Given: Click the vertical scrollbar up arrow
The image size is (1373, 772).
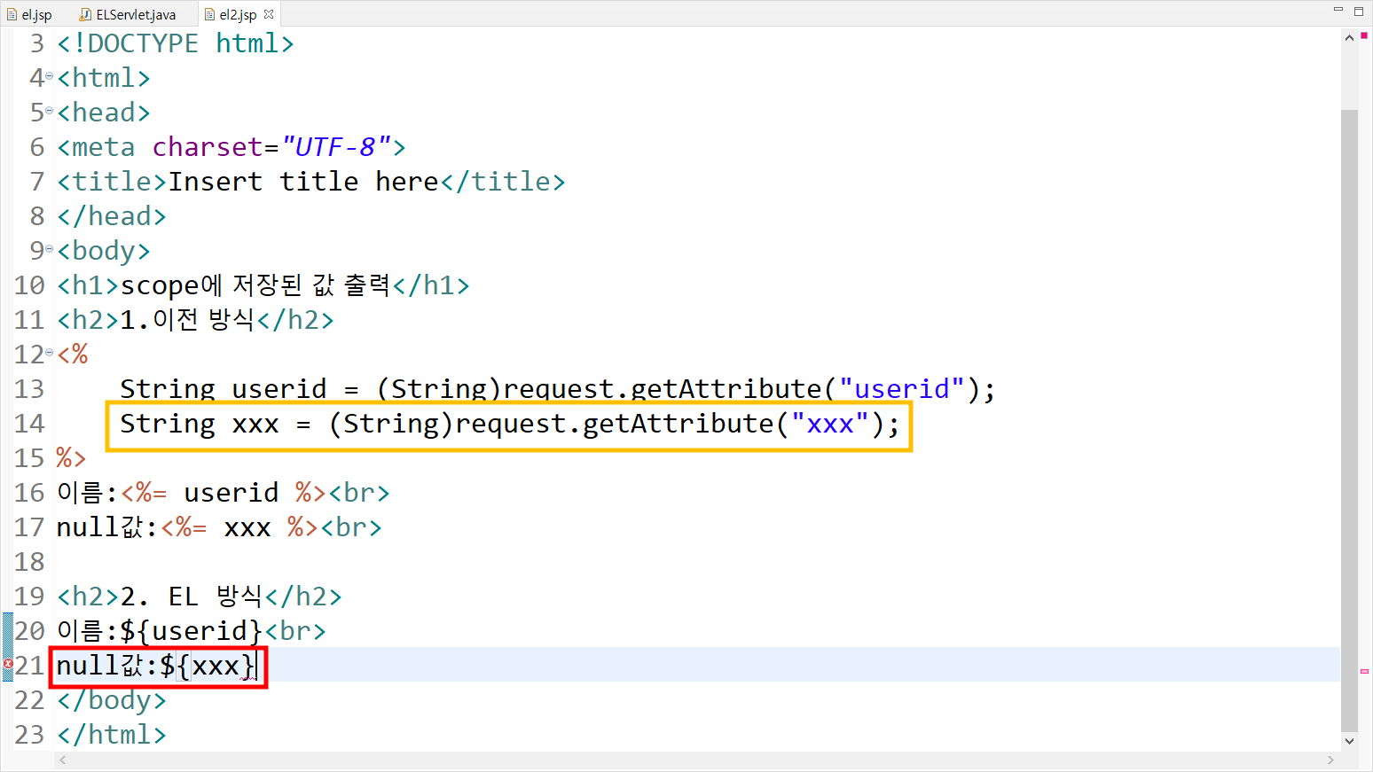Looking at the screenshot, I should (1349, 38).
